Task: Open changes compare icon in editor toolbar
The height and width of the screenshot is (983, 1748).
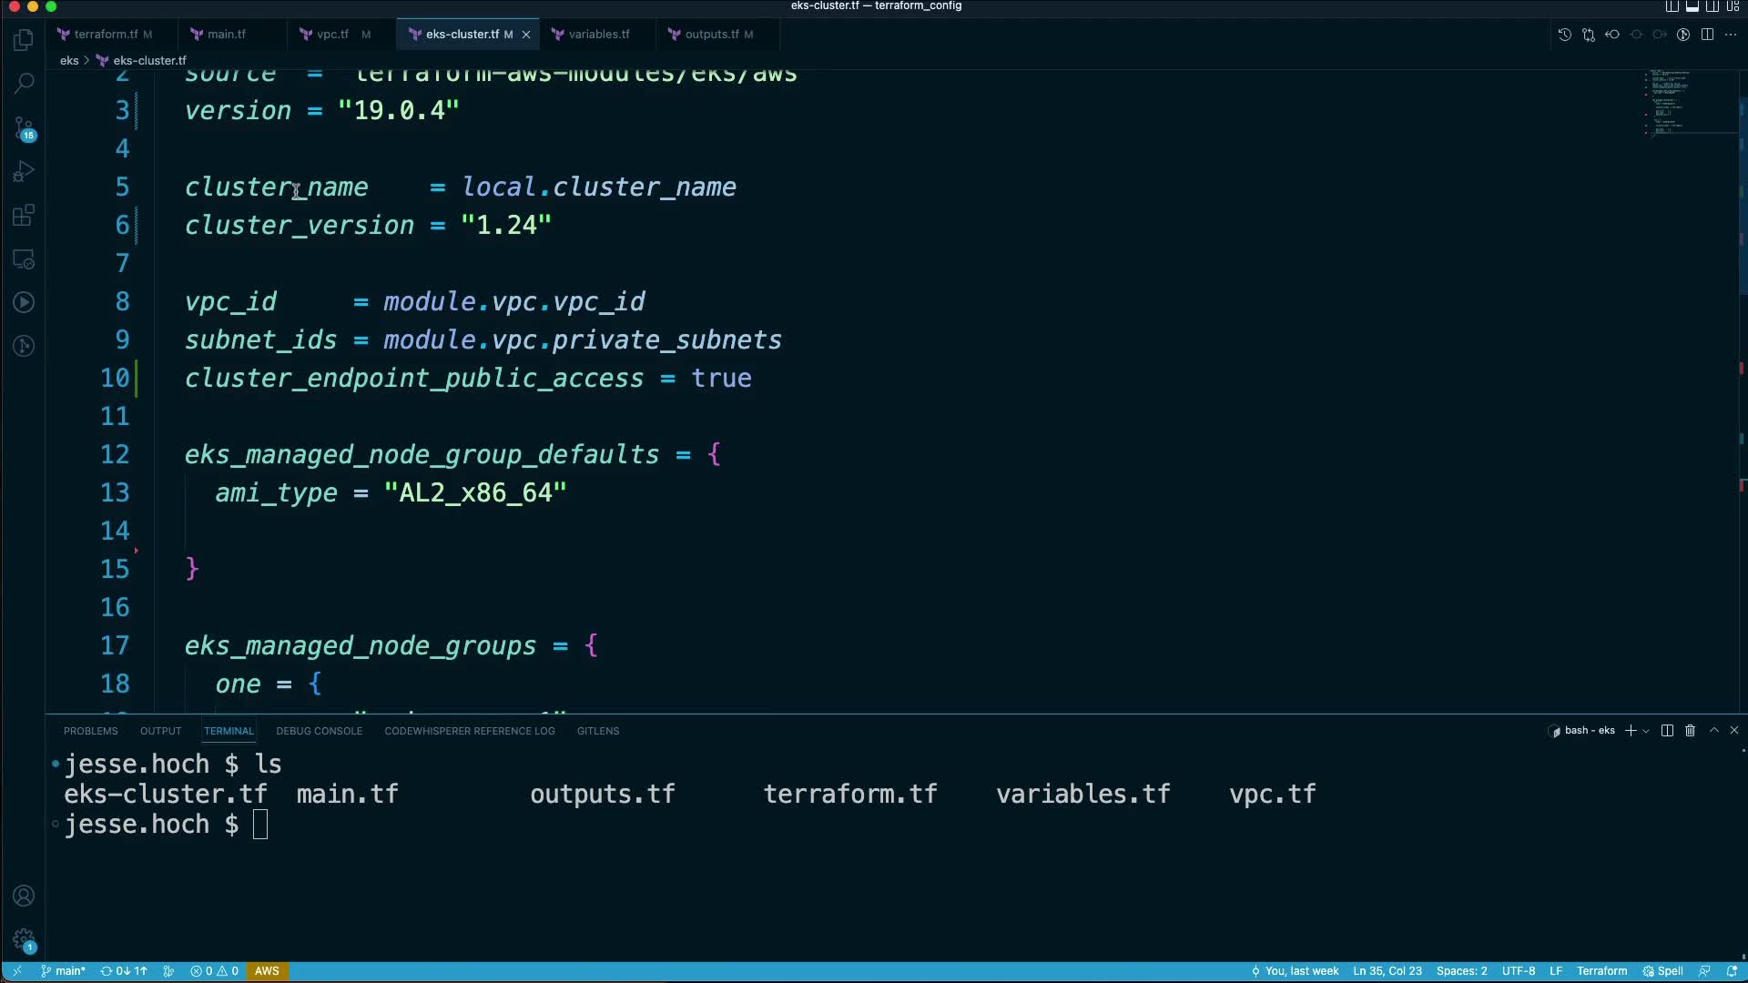Action: [1588, 35]
